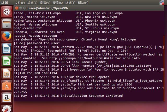Click 'USA, Seattle us6.ovpn' file name
This screenshot has height=112, width=167.
(96, 24)
